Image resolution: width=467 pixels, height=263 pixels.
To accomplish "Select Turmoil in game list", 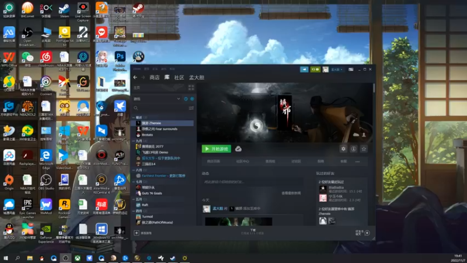I will coord(147,216).
